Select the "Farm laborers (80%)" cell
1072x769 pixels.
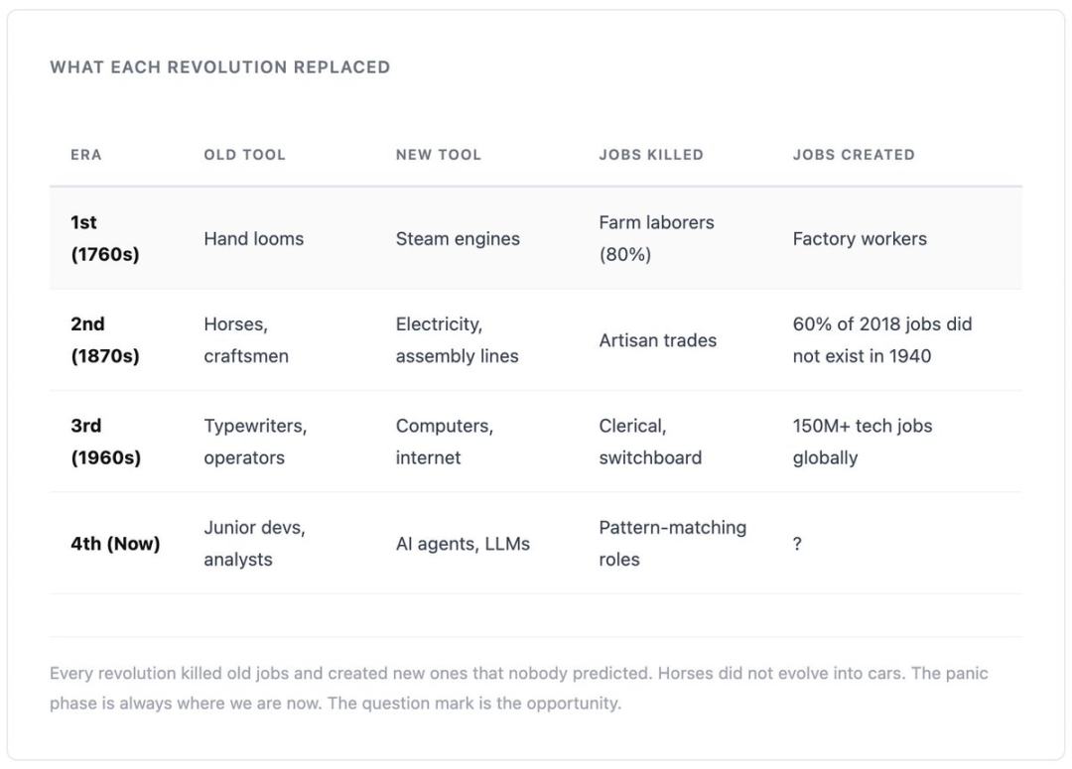click(655, 238)
